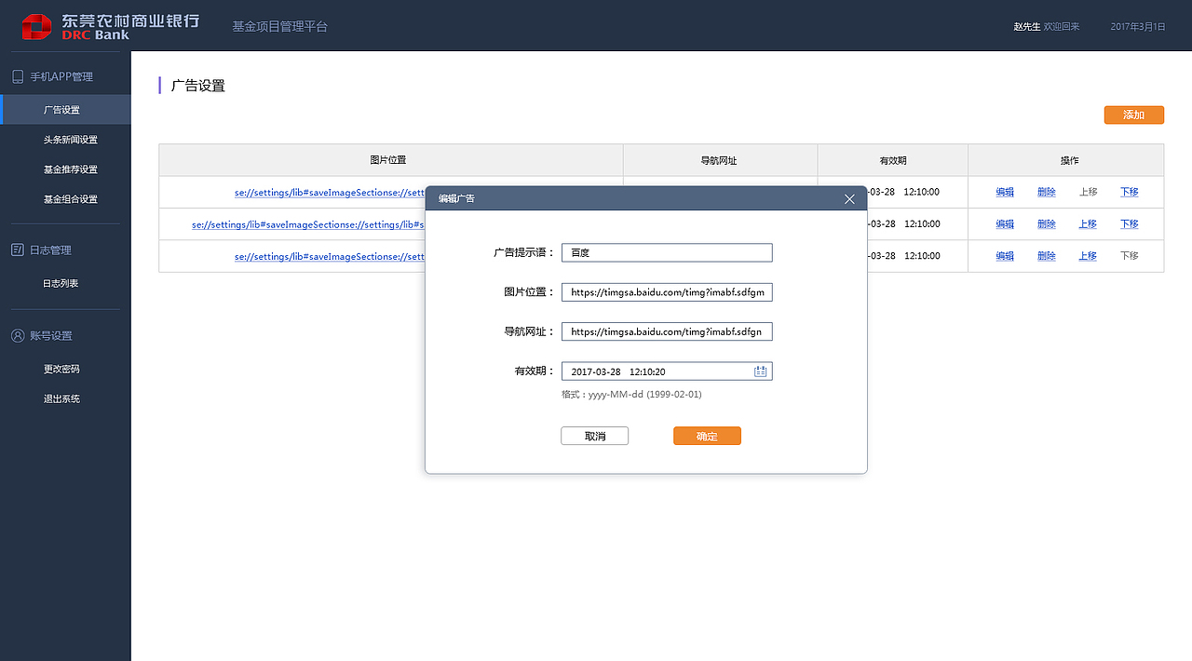Click 编辑 in the third table row

coord(1005,255)
